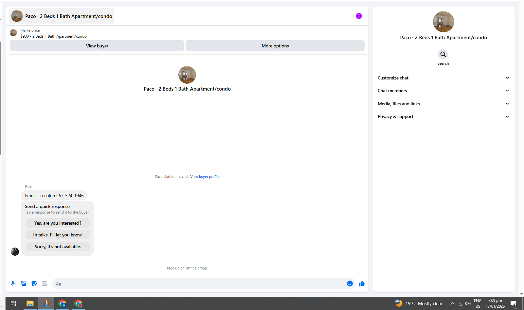
Task: Click the centered chat profile picture
Action: [x=187, y=75]
